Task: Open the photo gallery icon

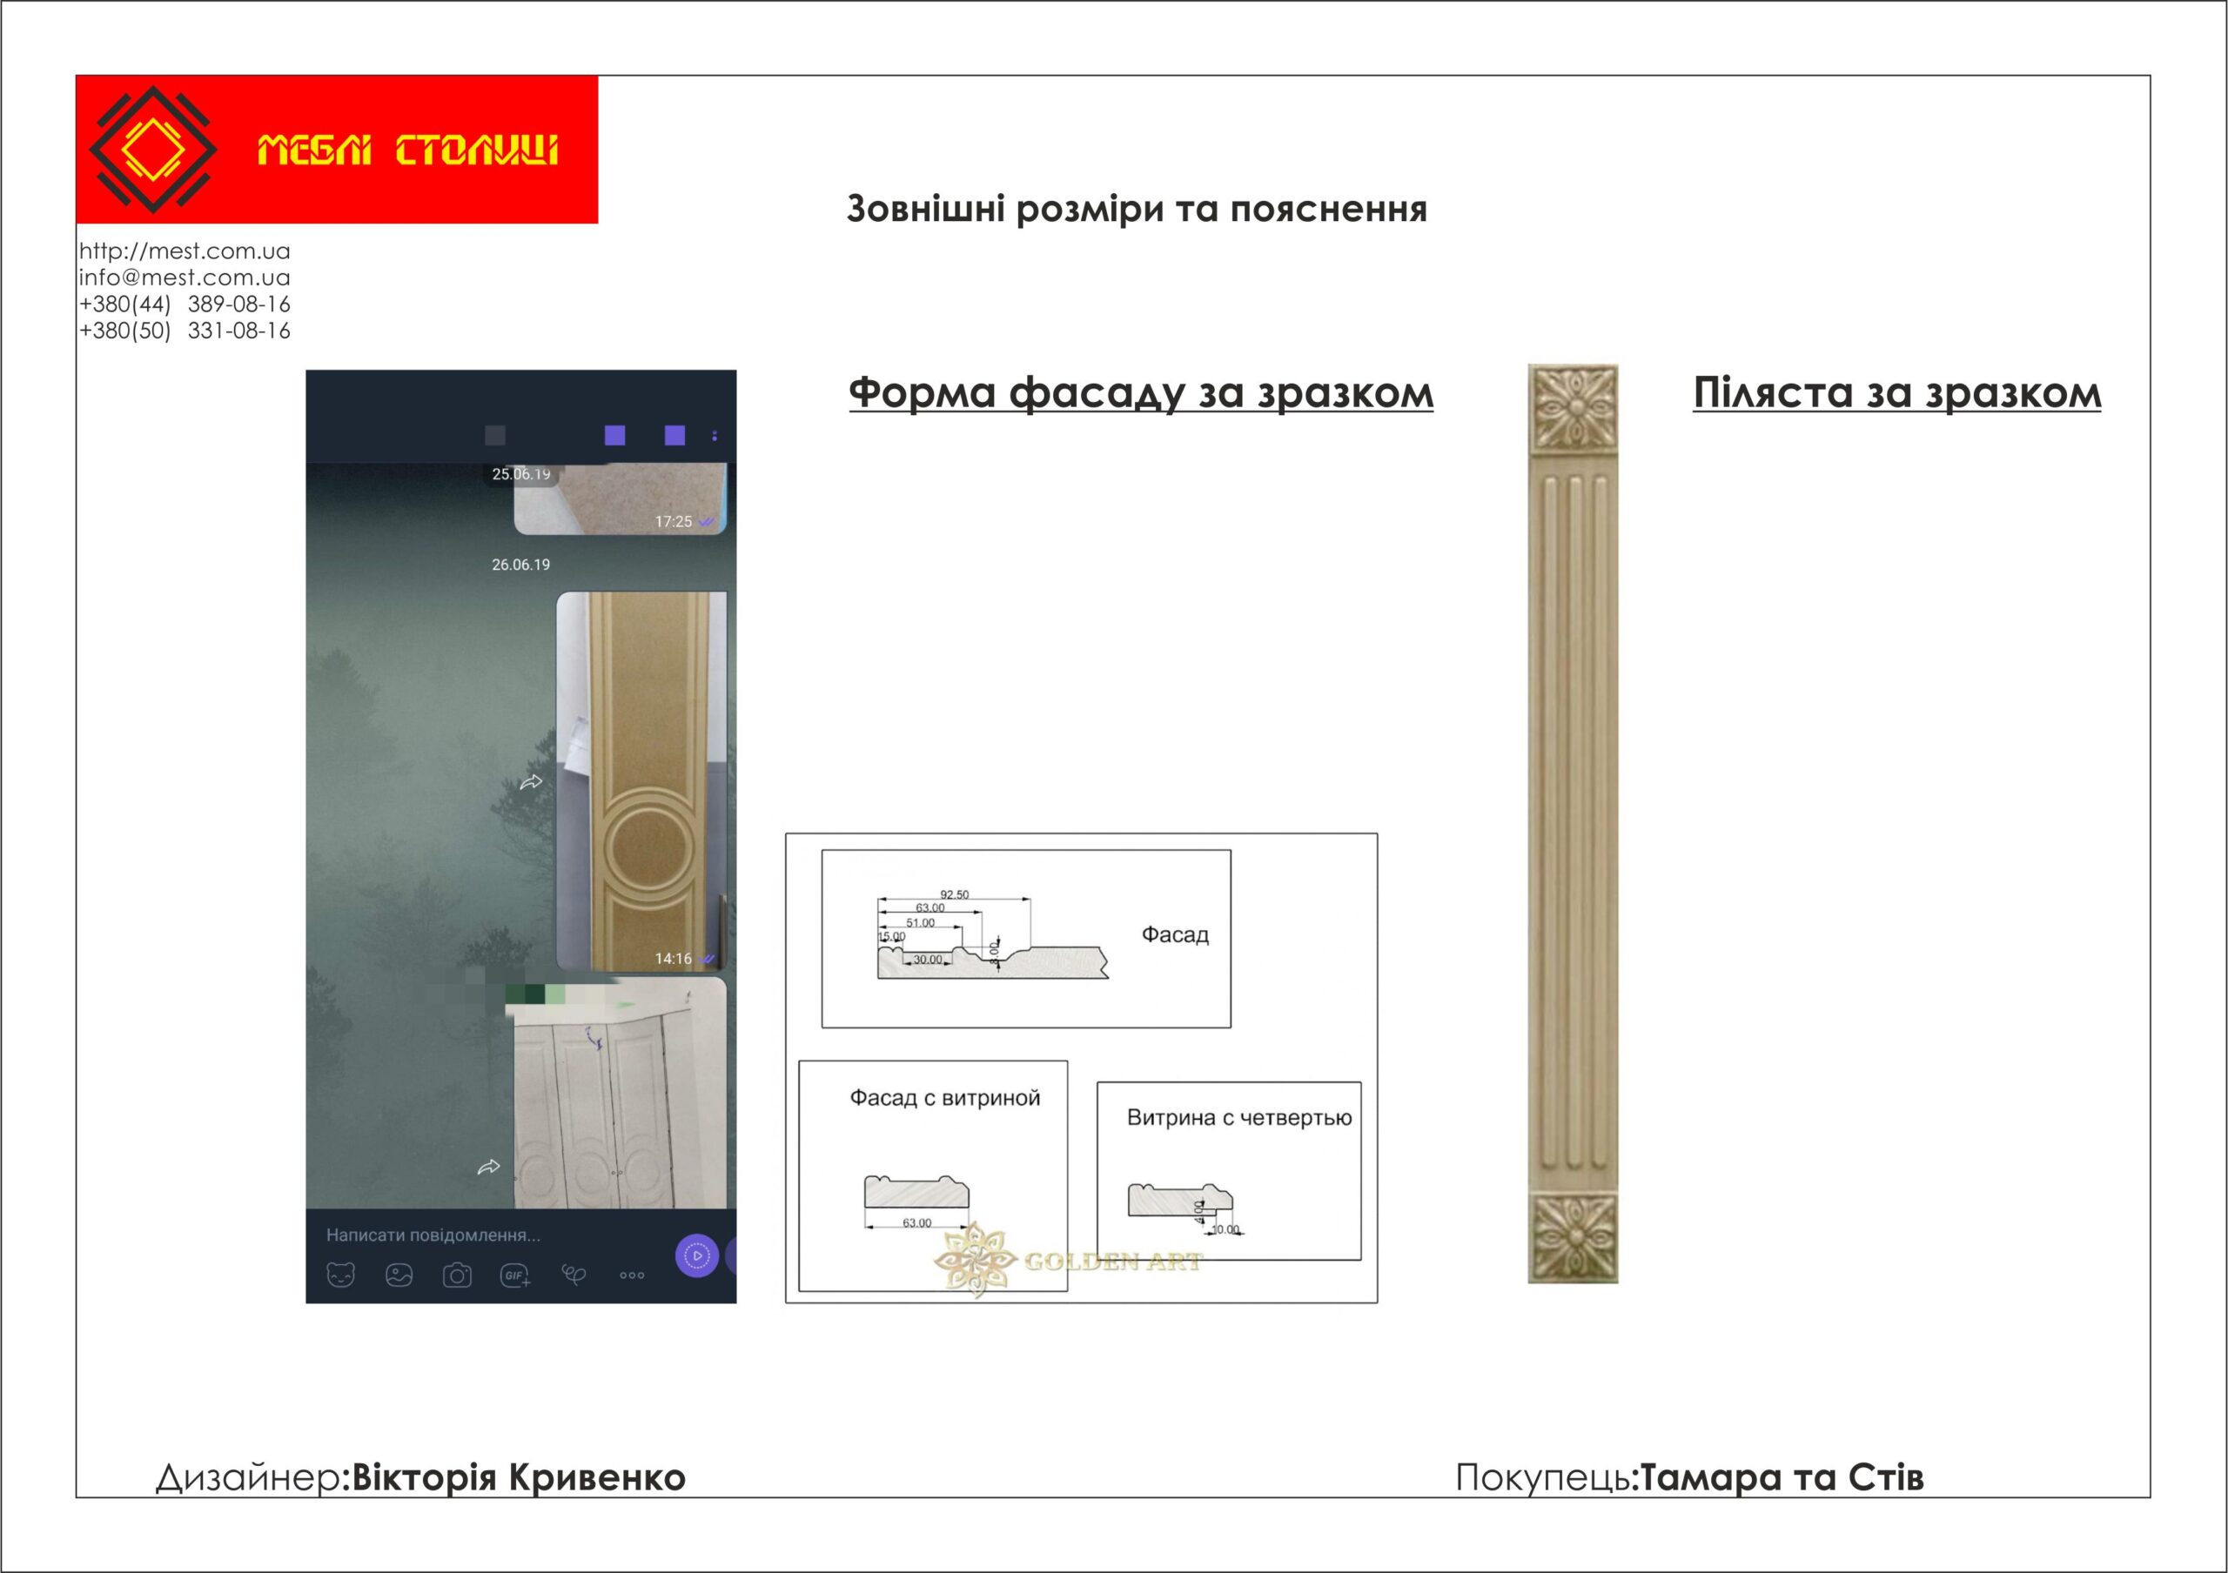Action: pos(399,1275)
